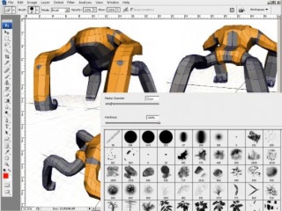Select the Rectangular Marquee tool

7,38
